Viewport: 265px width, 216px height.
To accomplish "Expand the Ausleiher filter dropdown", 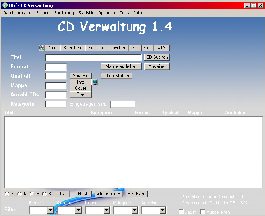I will point(163,210).
